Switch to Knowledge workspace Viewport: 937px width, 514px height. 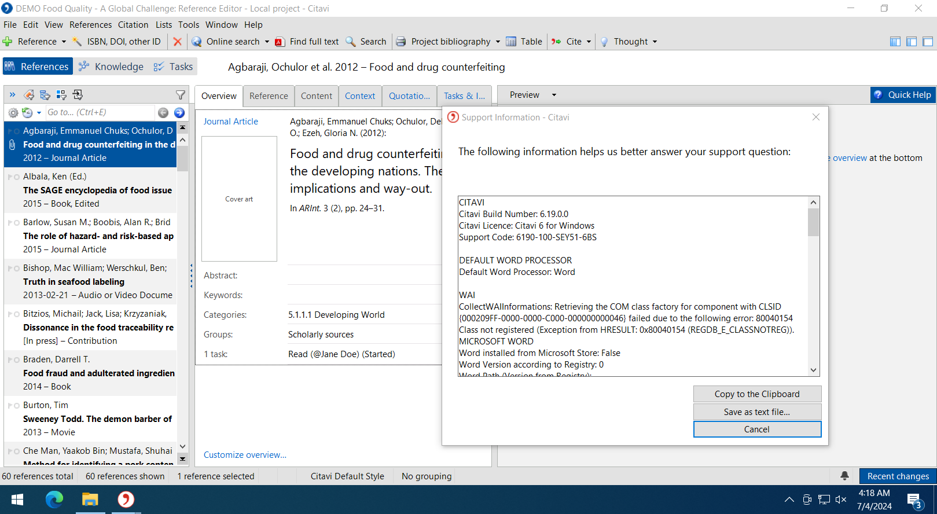tap(111, 67)
